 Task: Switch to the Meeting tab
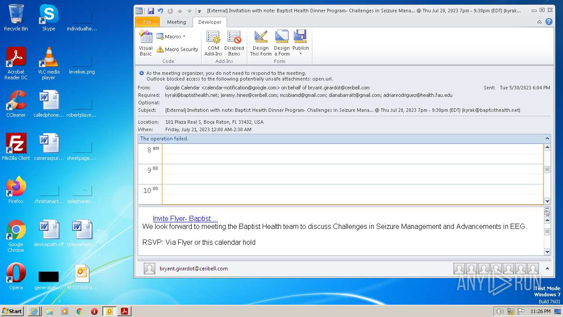[x=176, y=22]
